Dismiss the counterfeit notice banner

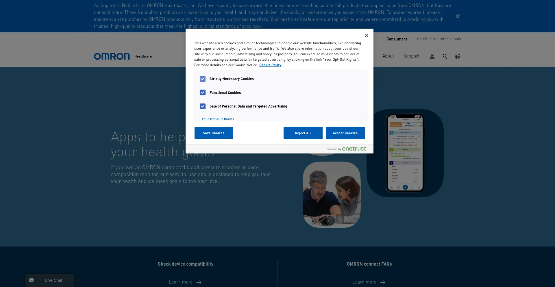(457, 16)
